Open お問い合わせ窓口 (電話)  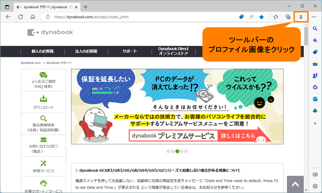click(x=43, y=145)
